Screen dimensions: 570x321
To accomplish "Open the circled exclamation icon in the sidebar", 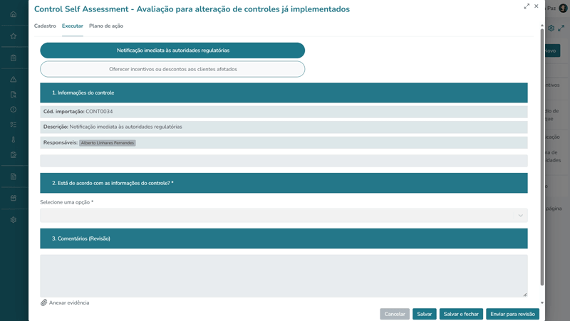I will [x=14, y=110].
